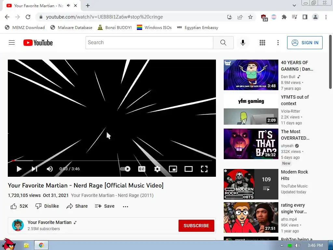Select the Your Favorite Martian tab
Screen dimensions: 333x250
(39, 6)
